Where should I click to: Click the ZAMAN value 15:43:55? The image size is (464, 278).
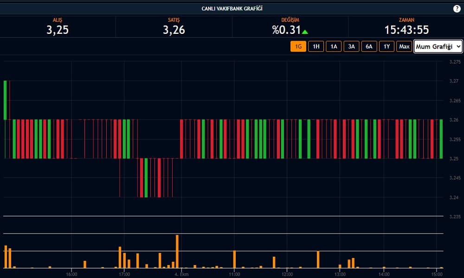[x=406, y=30]
